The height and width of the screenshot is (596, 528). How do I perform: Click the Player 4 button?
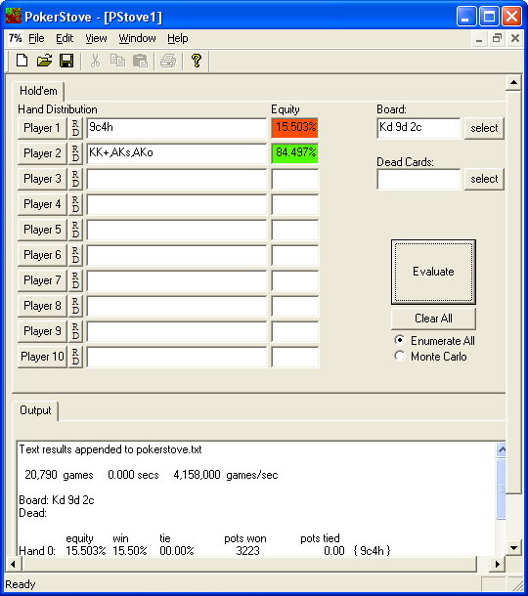42,204
